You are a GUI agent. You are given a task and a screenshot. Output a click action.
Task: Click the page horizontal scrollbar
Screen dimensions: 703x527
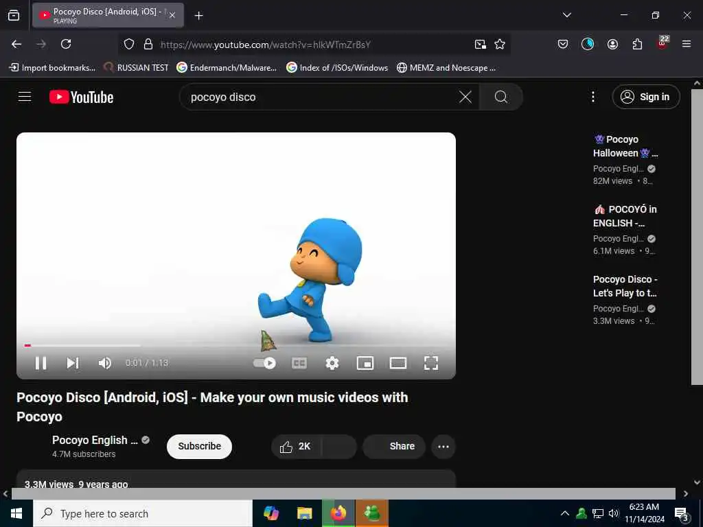pos(343,493)
